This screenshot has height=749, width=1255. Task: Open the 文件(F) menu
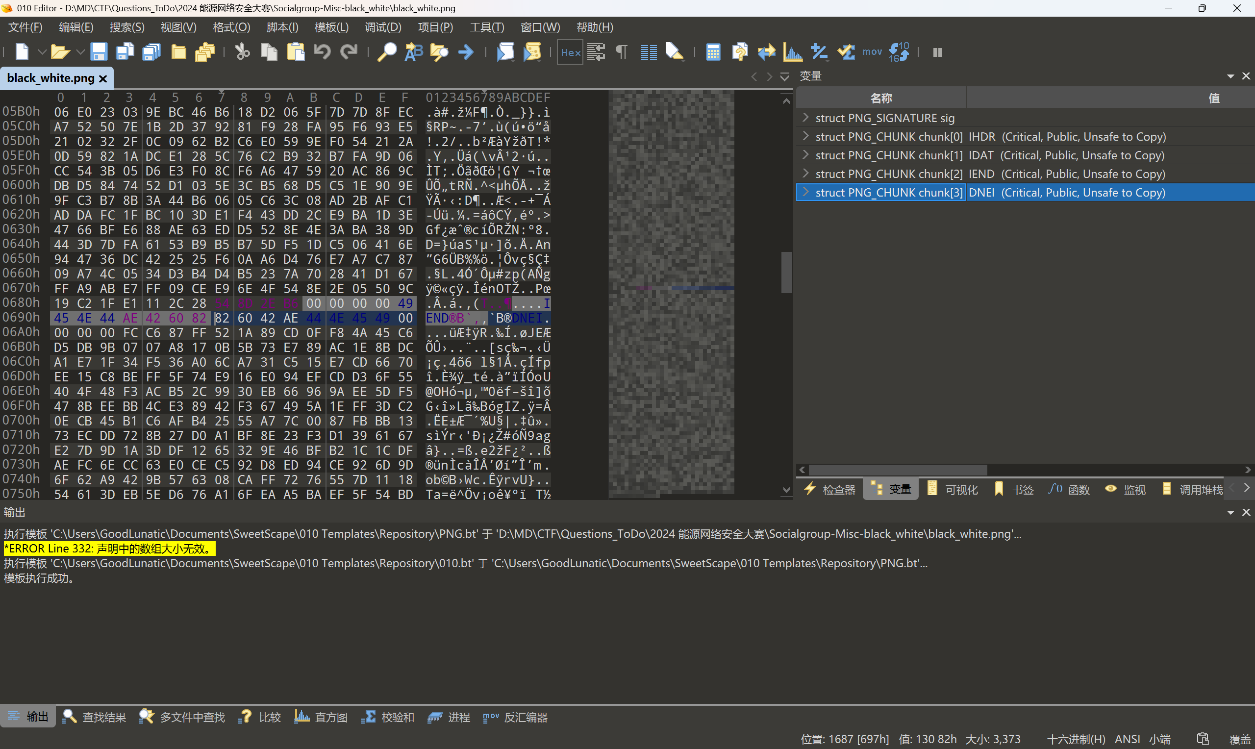coord(25,27)
